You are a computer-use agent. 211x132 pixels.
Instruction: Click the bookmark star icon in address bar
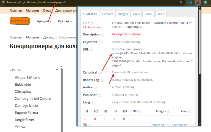click(181, 2)
